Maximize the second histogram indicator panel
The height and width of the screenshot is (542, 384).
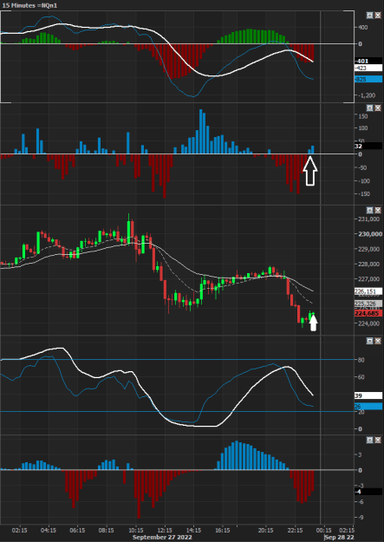[x=370, y=108]
